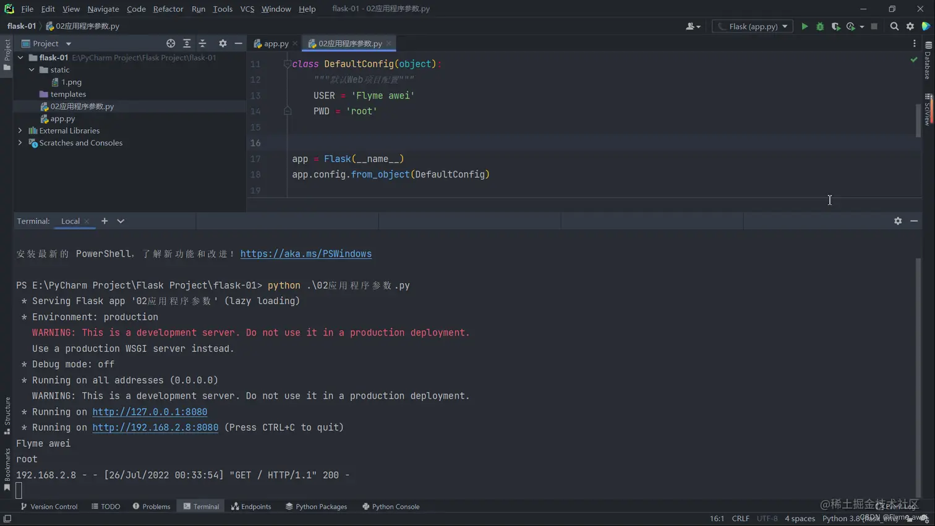Collapse the flask-01 project root
This screenshot has height=526, width=935.
pos(20,57)
